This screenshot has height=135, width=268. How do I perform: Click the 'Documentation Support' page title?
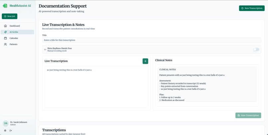pyautogui.click(x=63, y=6)
